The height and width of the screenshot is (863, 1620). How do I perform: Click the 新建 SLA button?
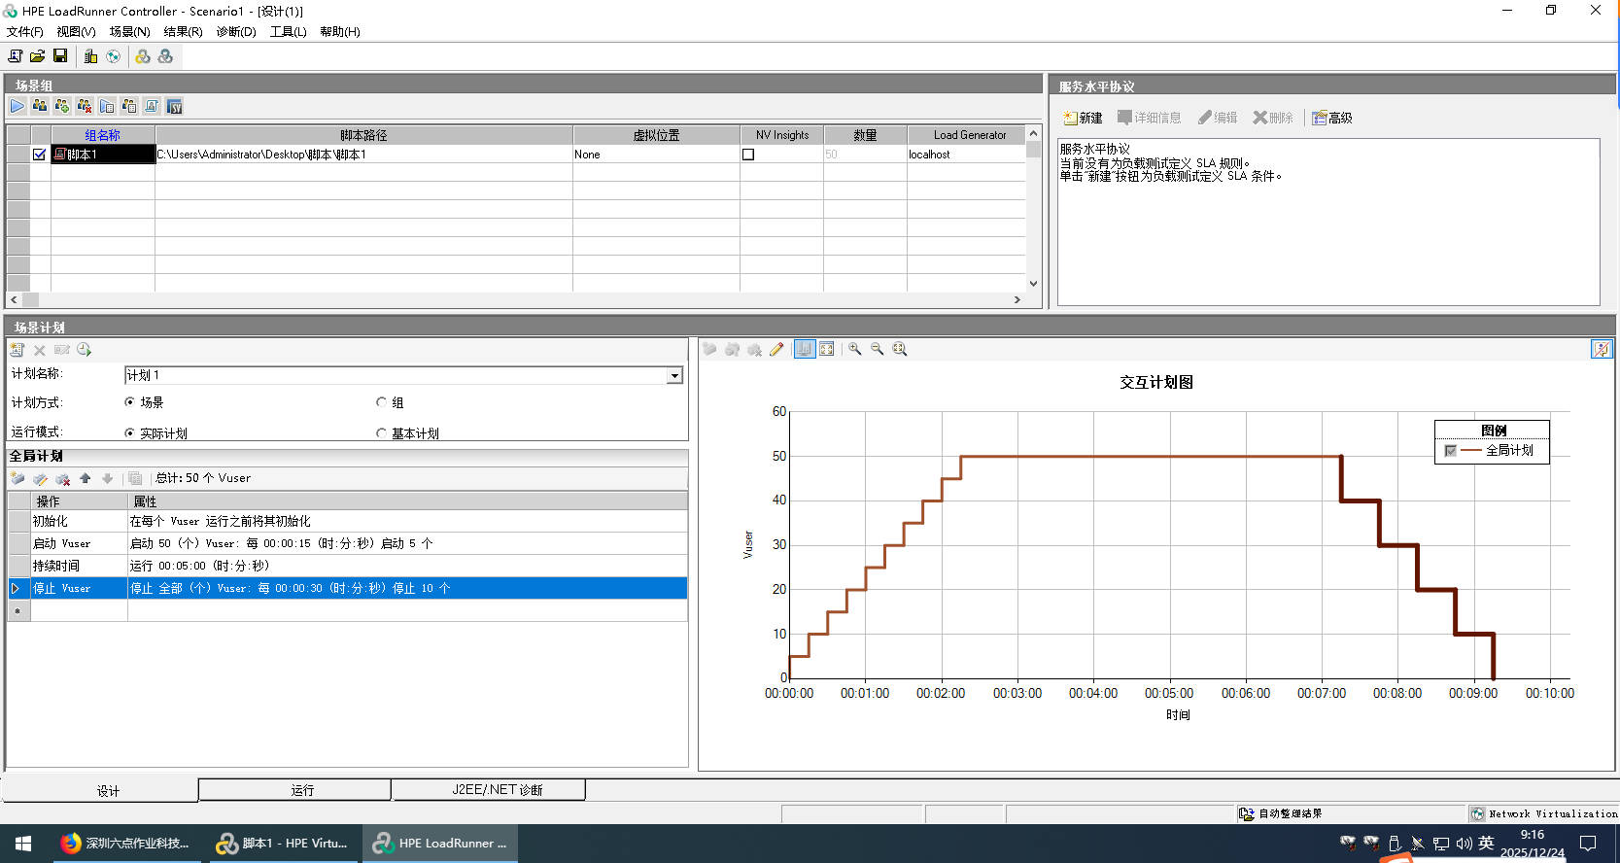click(1083, 118)
